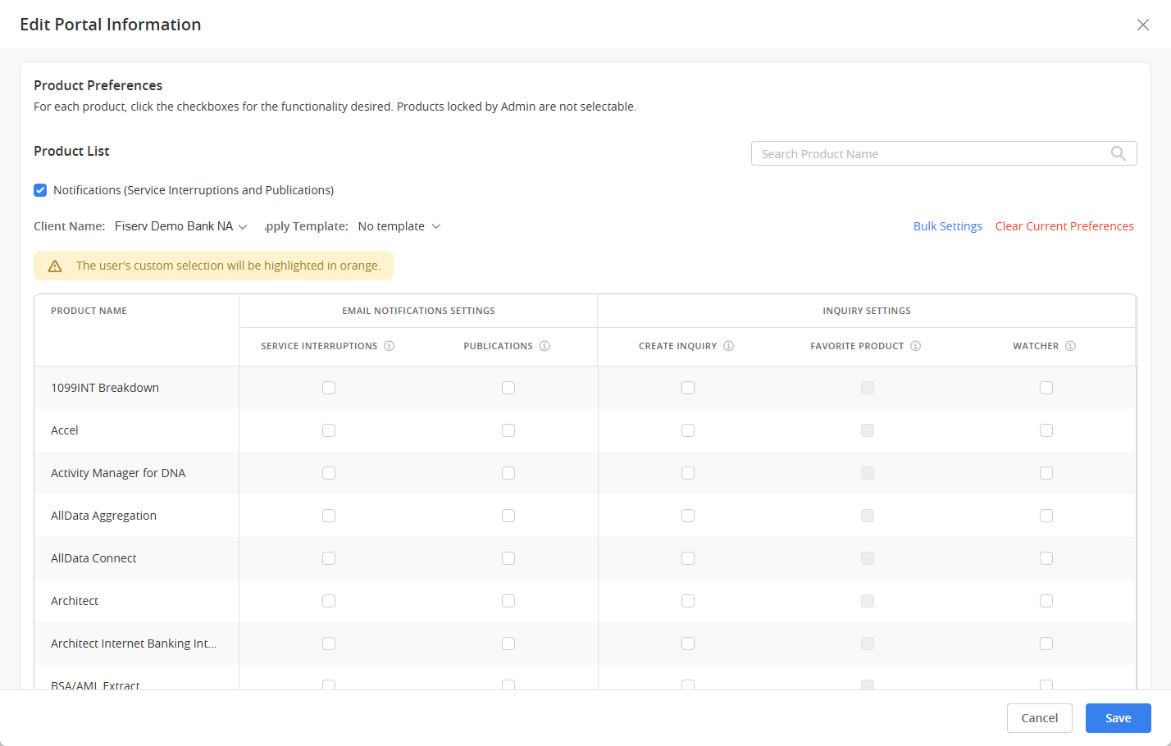Check Publications for Accel
Screen dimensions: 1171x746
click(x=508, y=430)
